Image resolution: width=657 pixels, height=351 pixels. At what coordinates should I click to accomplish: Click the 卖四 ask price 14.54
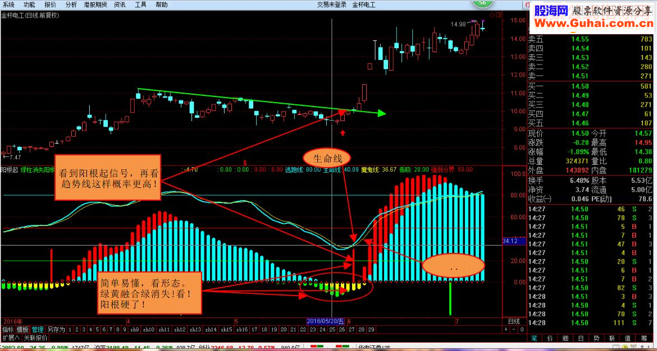point(580,49)
